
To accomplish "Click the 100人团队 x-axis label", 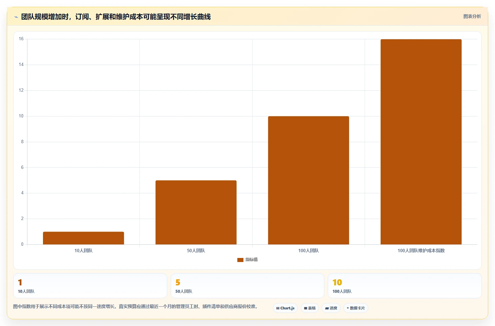I will (308, 251).
